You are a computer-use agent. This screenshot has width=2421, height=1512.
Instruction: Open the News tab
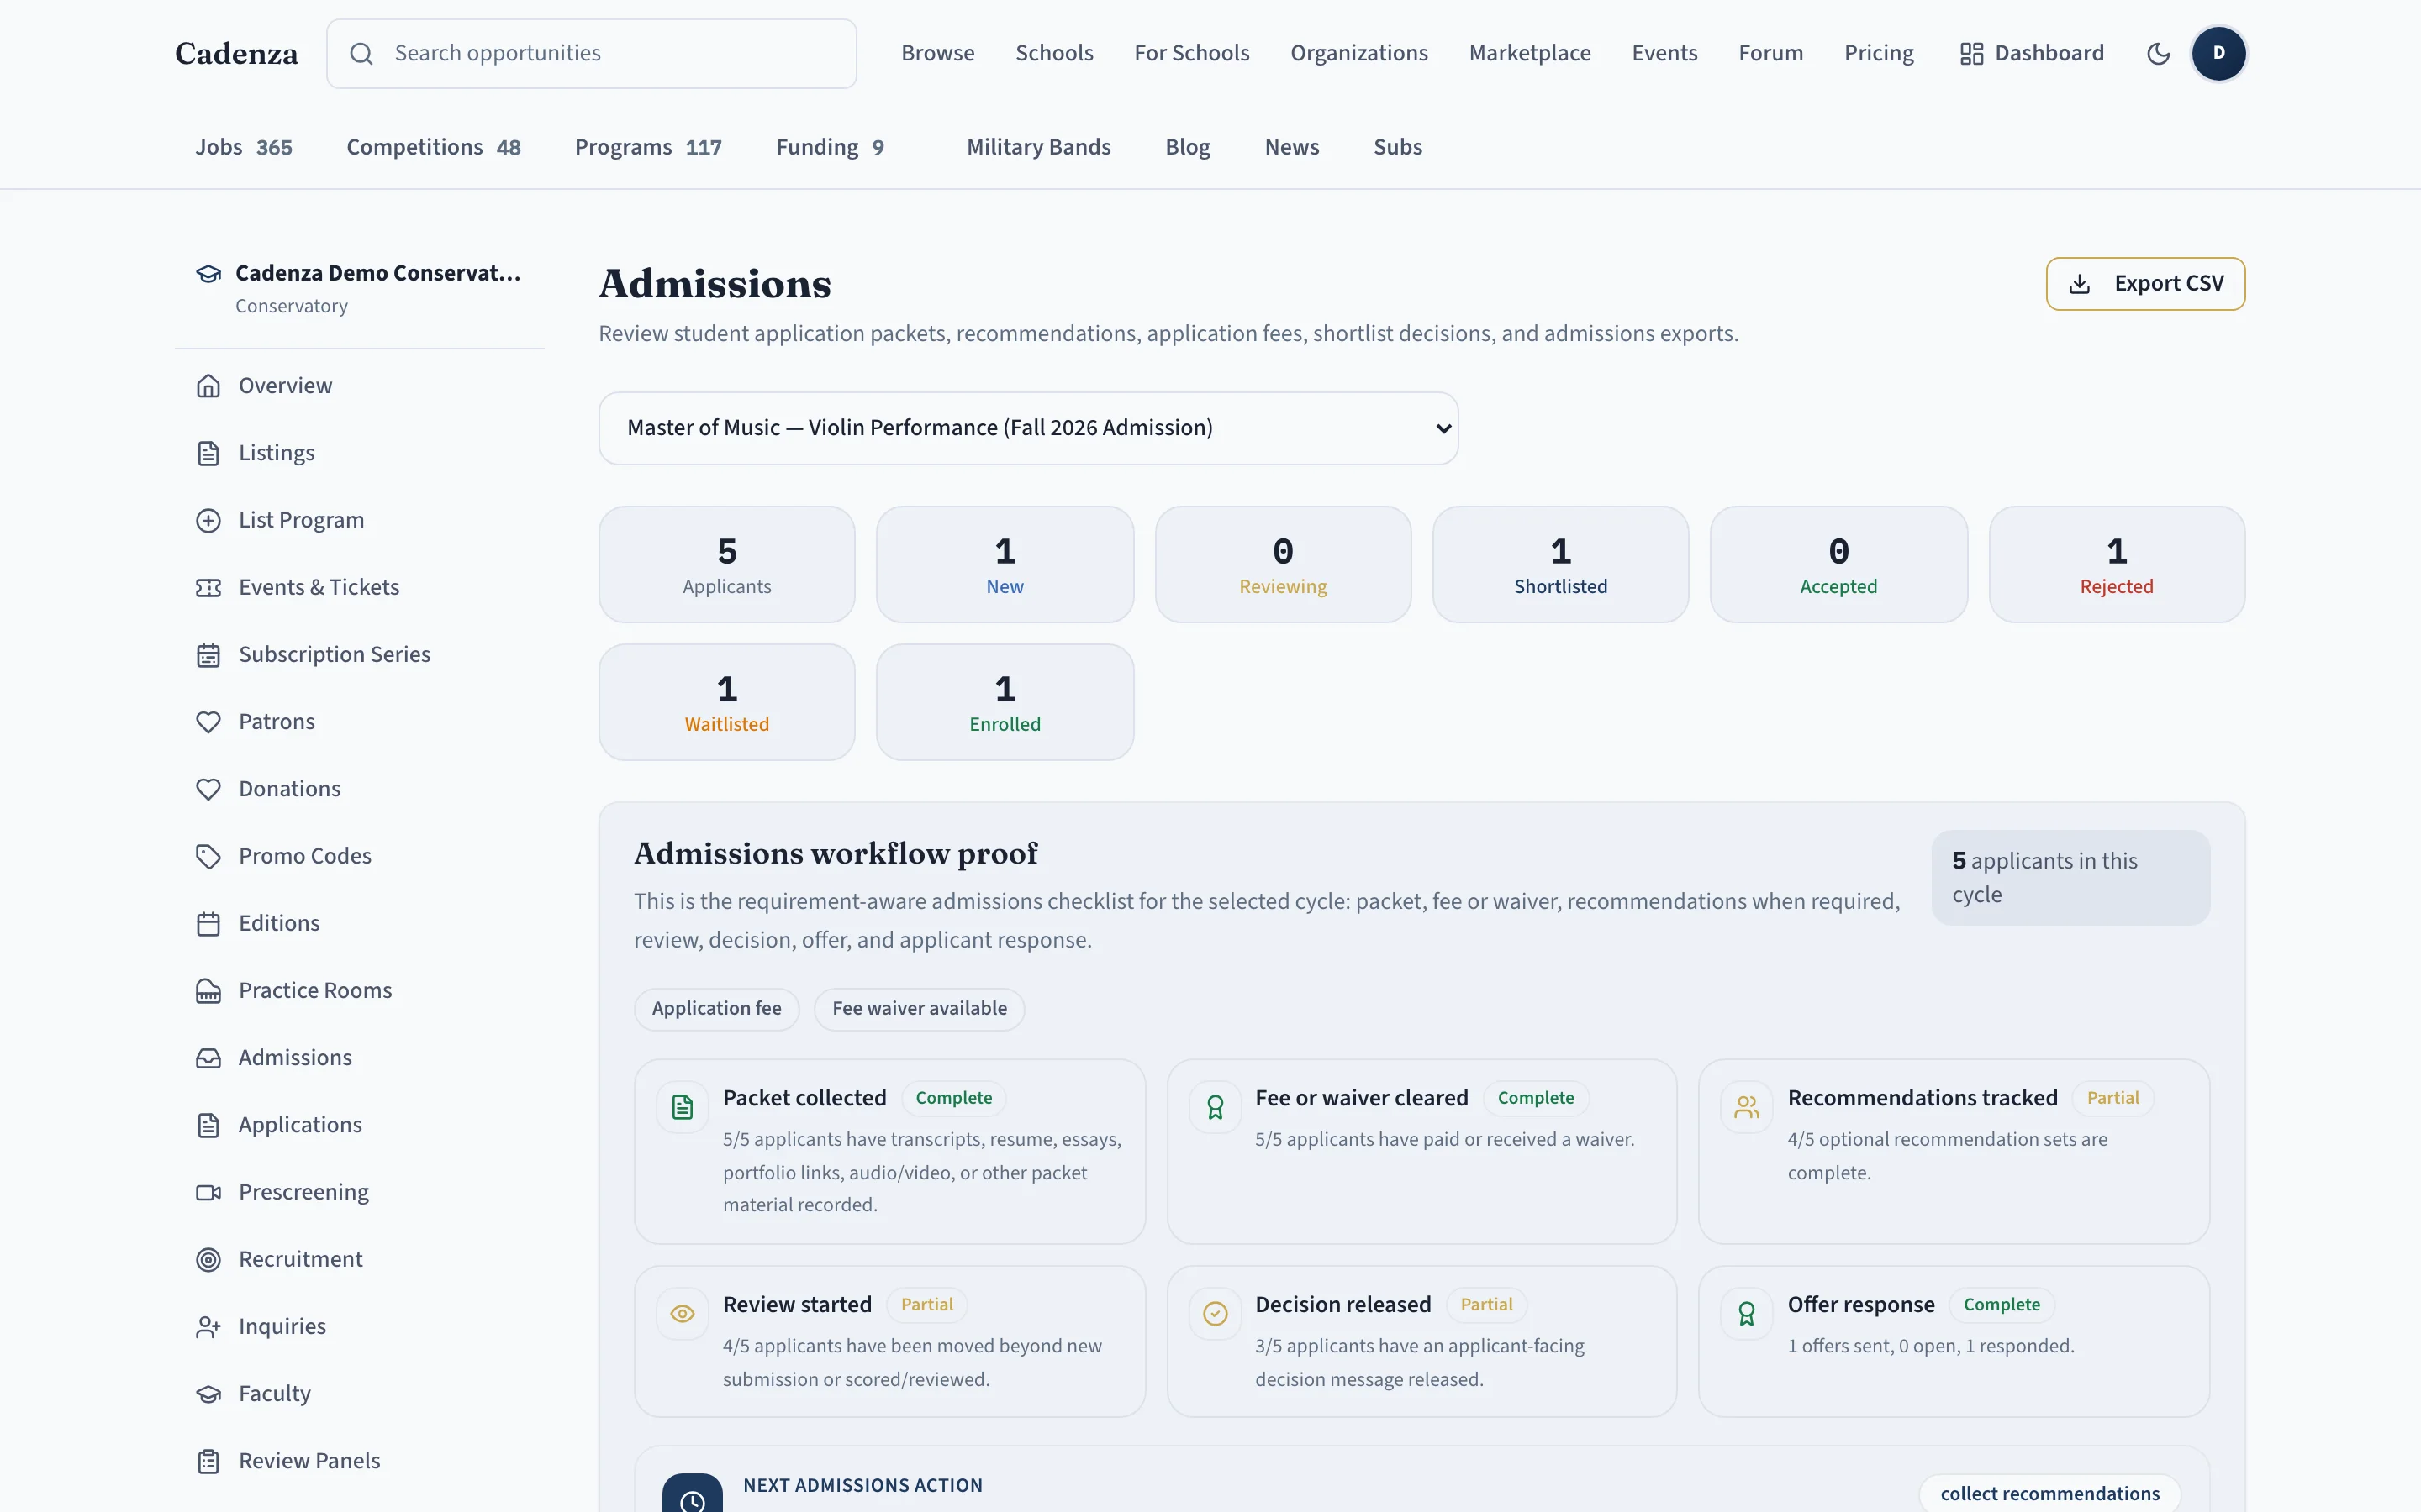1291,147
